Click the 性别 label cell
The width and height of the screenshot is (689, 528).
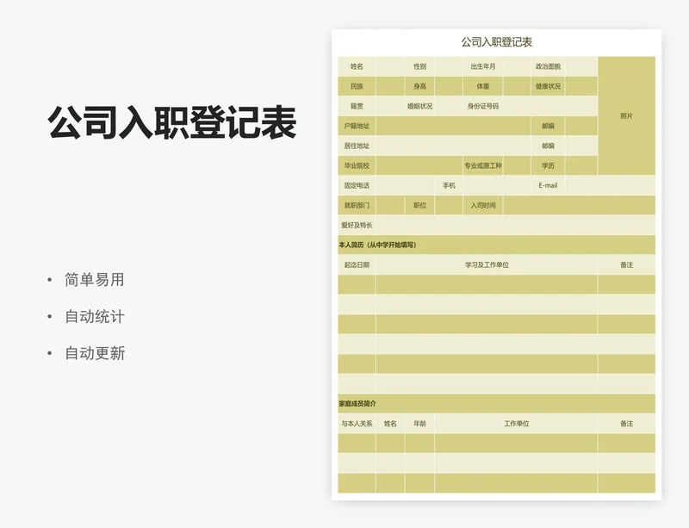[419, 66]
